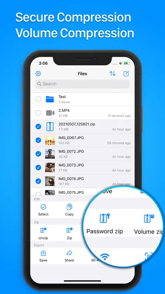Tap the Password zip icon

[105, 218]
